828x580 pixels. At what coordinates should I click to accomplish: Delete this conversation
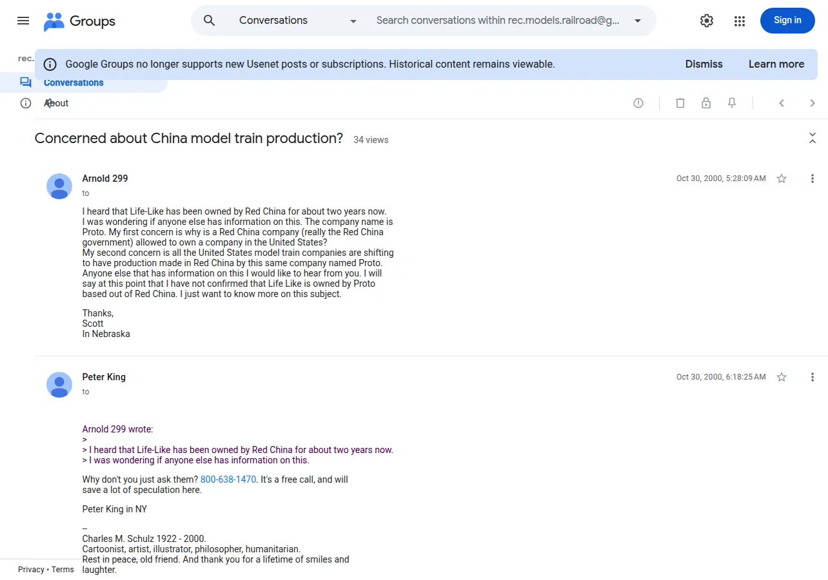pyautogui.click(x=680, y=103)
